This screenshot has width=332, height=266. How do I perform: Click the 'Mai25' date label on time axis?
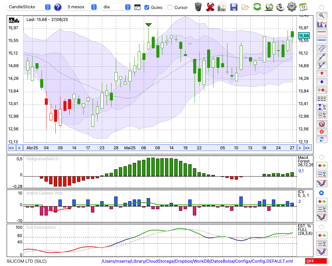130,148
